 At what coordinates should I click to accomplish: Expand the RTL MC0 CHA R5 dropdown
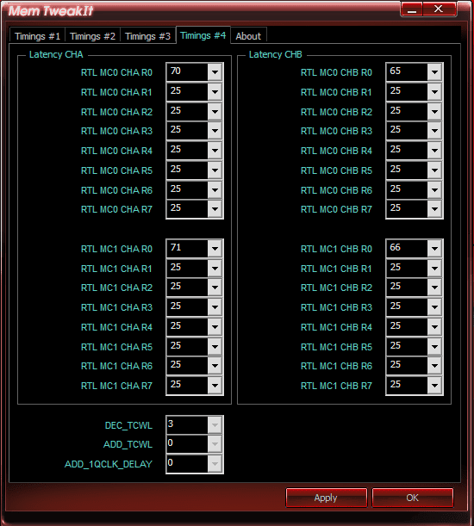click(215, 170)
